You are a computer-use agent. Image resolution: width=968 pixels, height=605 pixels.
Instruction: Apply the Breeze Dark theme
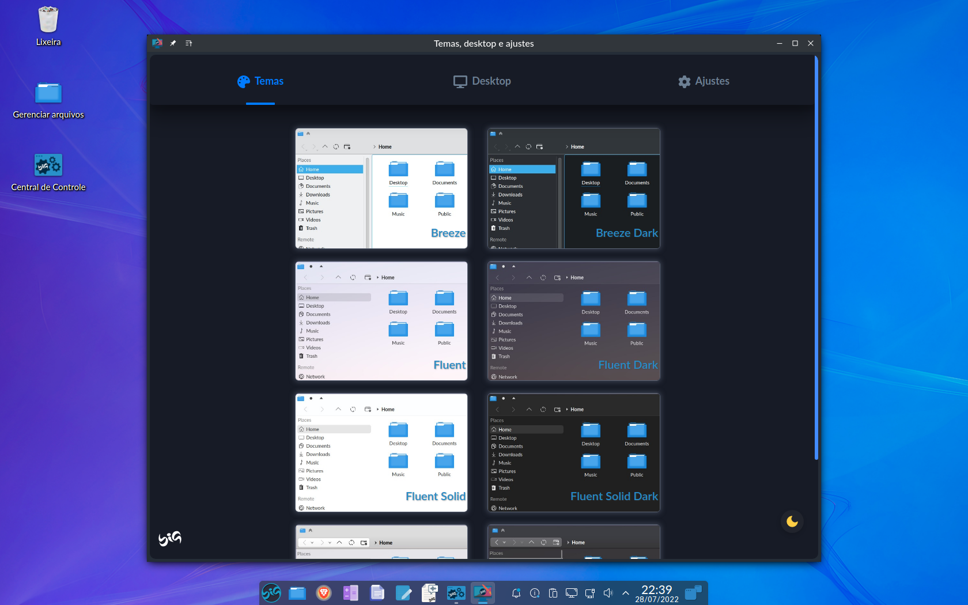pos(573,188)
